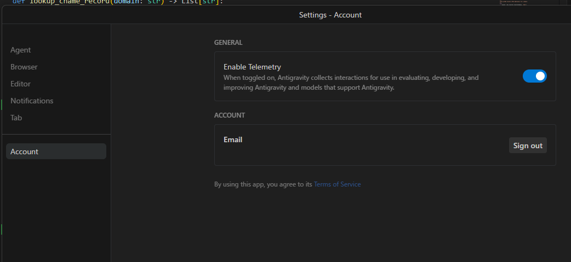This screenshot has height=262, width=571.
Task: Switch to Editor settings
Action: 21,84
